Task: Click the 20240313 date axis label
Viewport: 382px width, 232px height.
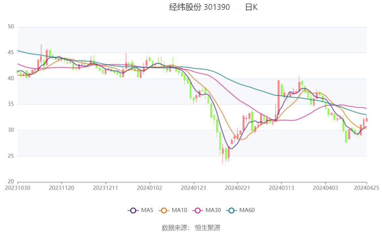Action: click(281, 188)
